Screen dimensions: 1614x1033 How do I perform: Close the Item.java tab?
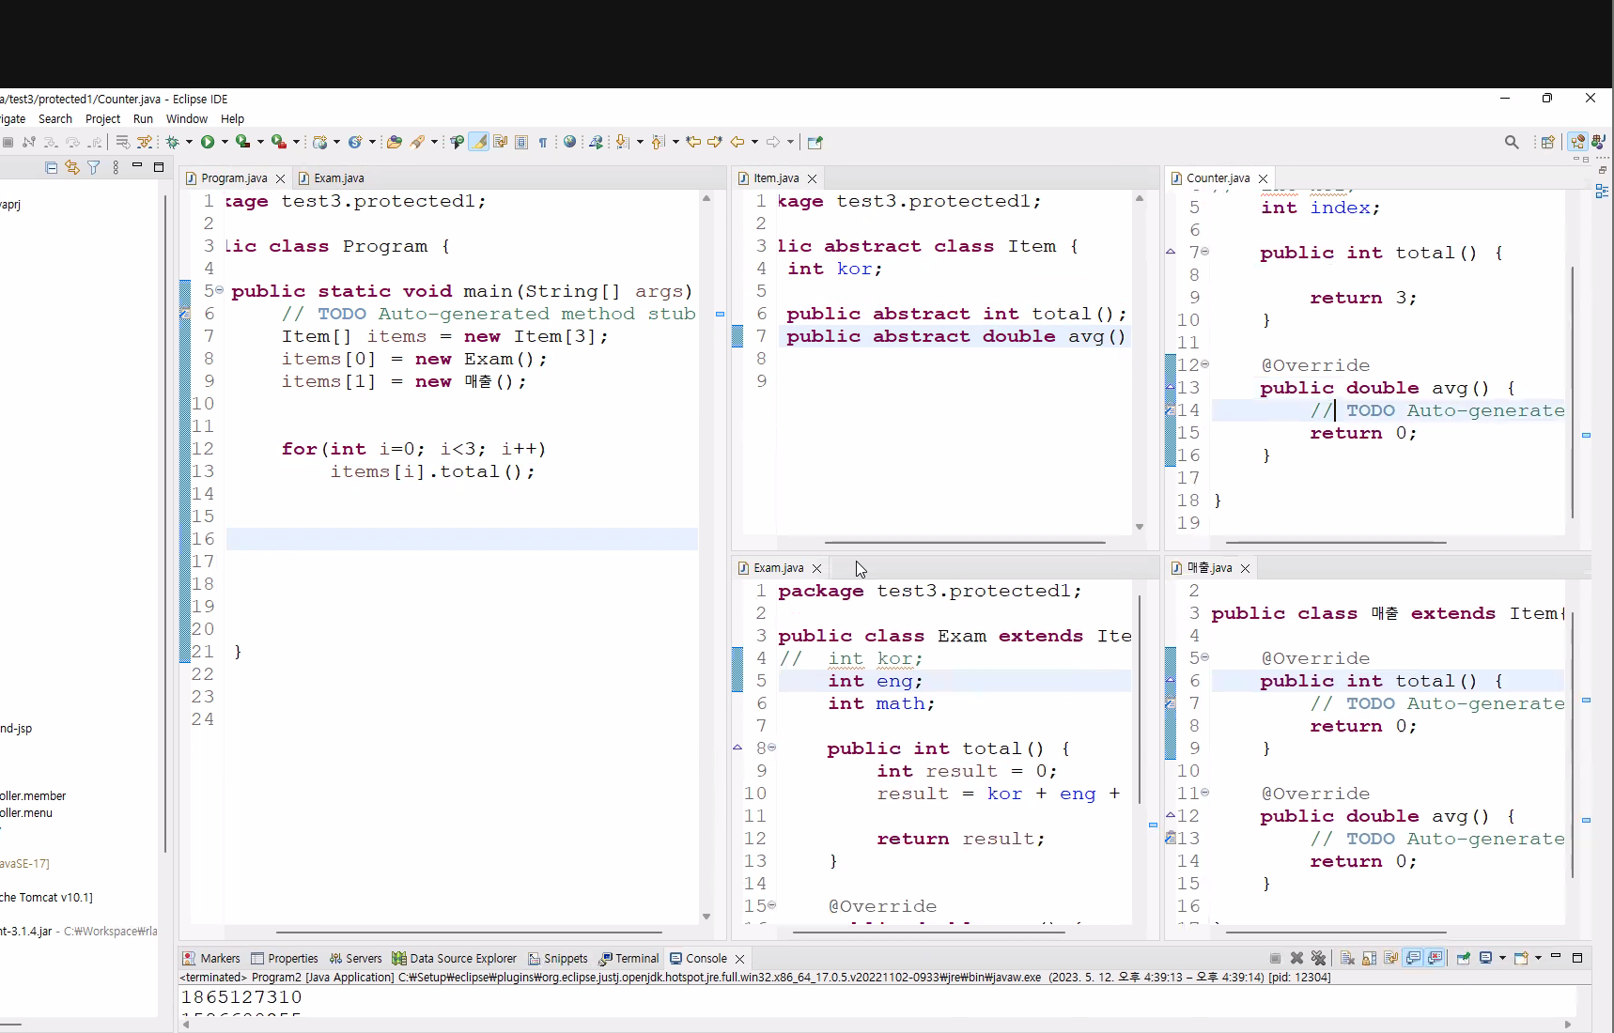coord(812,178)
